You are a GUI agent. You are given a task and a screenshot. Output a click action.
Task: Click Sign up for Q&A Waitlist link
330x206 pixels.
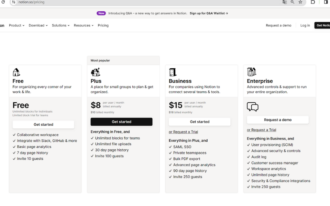(209, 13)
